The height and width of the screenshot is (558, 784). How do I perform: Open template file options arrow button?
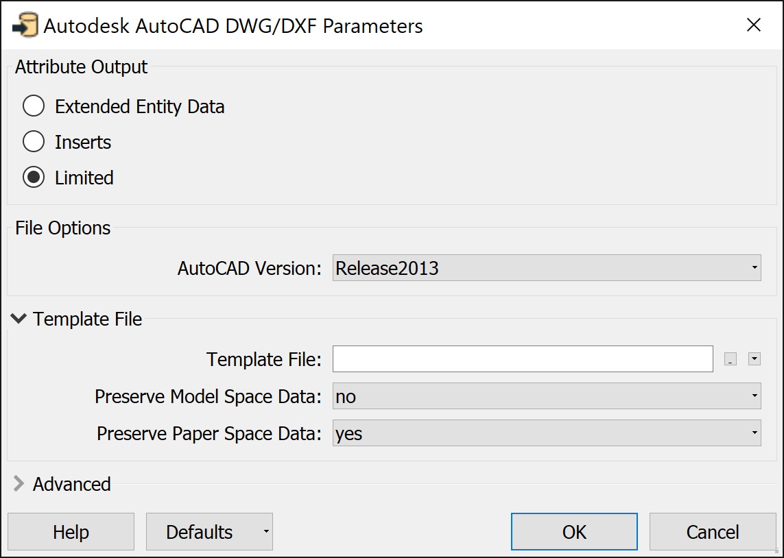[x=755, y=359]
